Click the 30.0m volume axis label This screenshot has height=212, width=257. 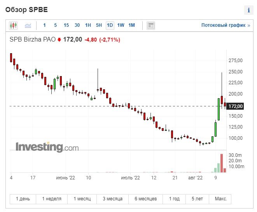235,155
